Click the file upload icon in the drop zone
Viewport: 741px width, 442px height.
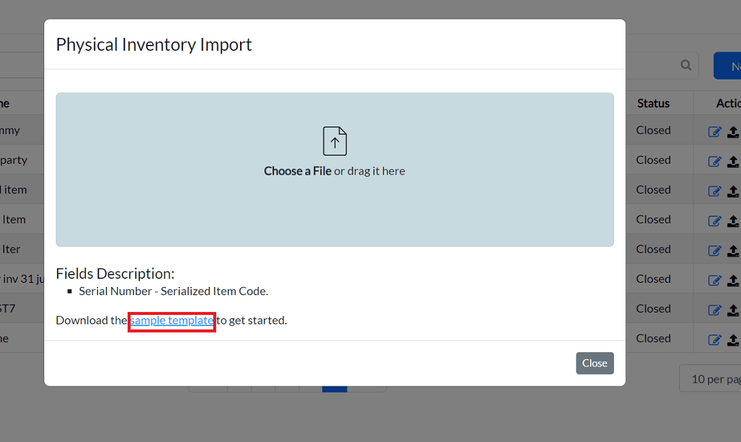click(334, 141)
